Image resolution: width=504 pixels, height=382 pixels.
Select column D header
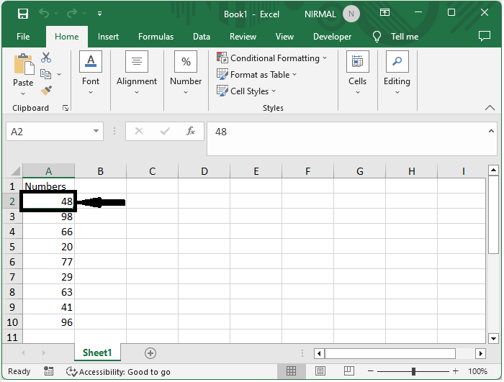coord(204,171)
